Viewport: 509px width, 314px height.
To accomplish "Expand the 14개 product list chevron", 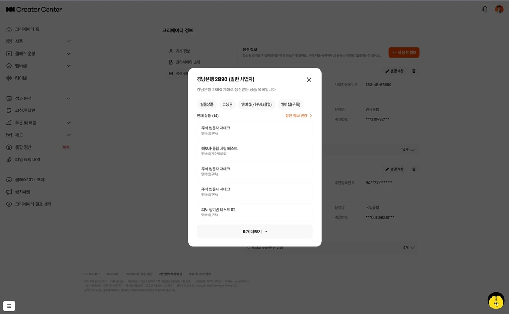I will pos(413,150).
